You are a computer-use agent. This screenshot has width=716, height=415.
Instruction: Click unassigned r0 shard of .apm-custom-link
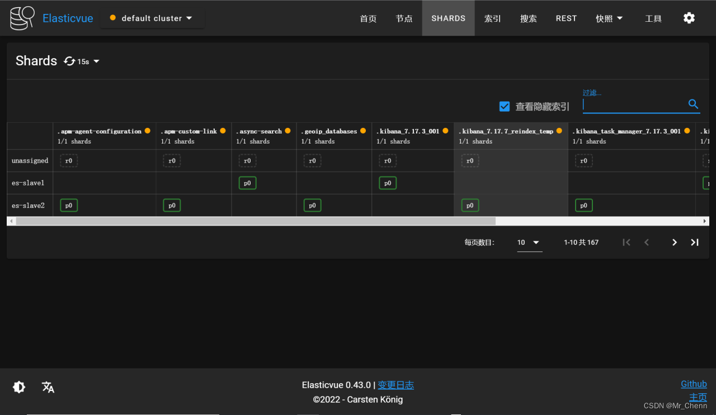click(172, 161)
